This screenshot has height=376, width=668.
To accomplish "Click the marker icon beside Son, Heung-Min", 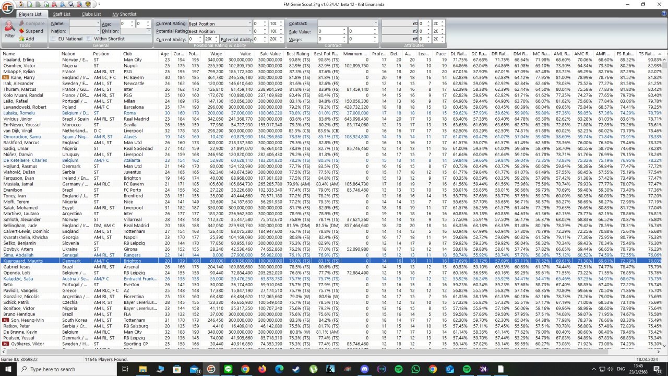I will coord(6,320).
